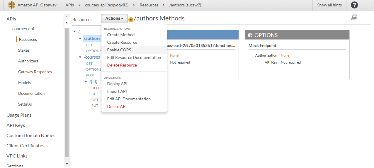The image size is (374, 168).
Task: Click None authorization value on OPTIONS card
Action: coord(285,55)
